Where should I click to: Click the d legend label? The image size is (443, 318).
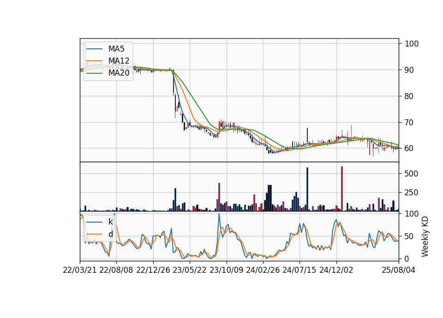click(x=110, y=234)
